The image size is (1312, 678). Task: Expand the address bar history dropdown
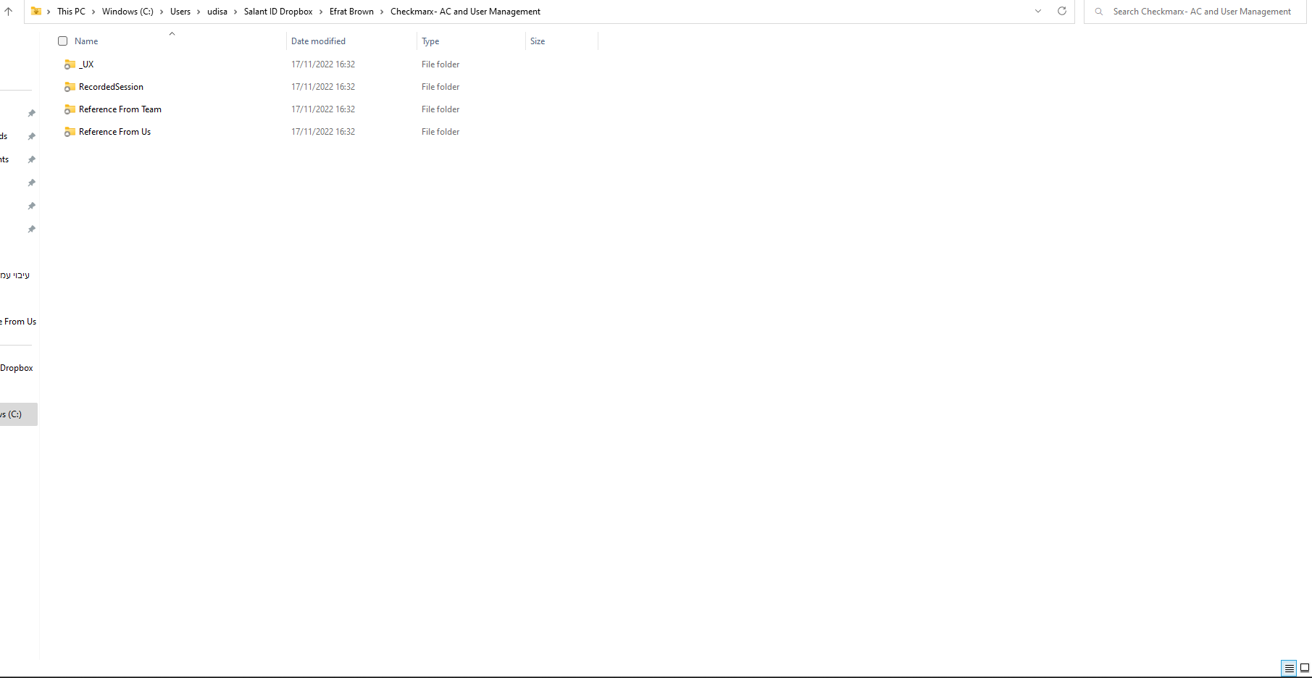tap(1038, 11)
